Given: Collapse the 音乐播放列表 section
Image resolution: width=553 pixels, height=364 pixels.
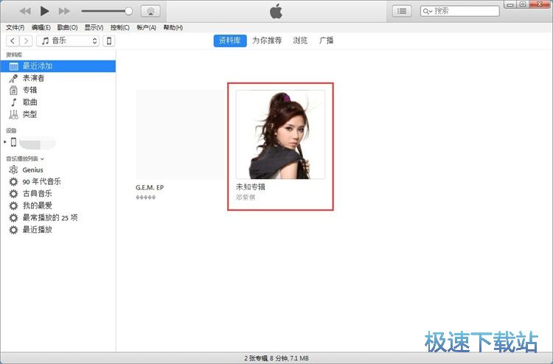Looking at the screenshot, I should point(42,158).
